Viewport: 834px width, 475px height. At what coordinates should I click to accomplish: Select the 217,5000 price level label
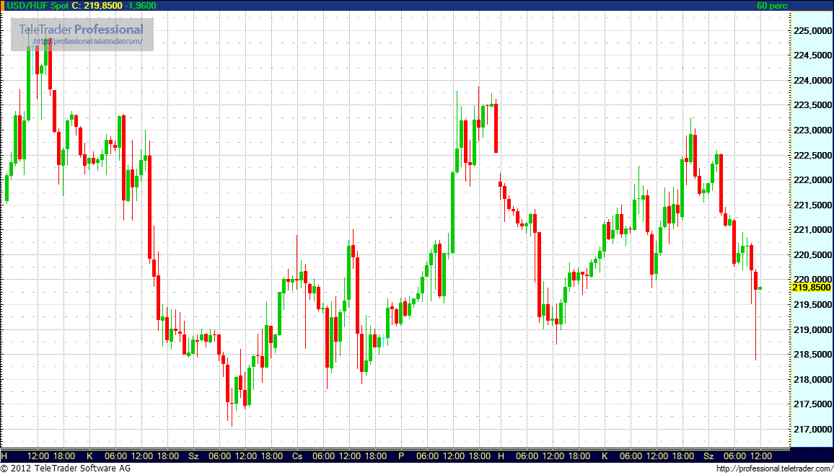pos(812,405)
